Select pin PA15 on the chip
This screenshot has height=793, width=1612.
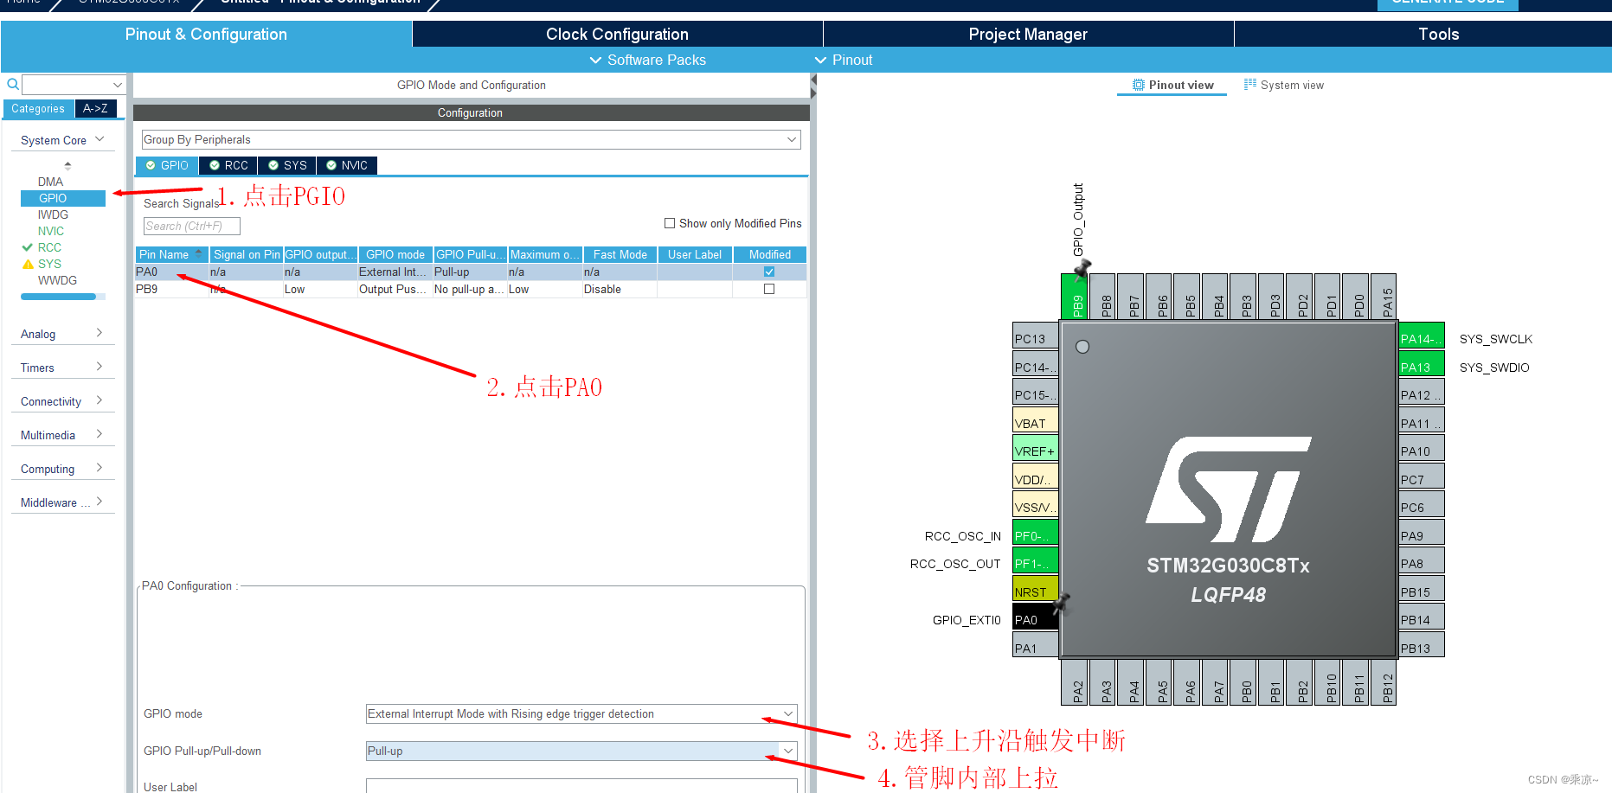(x=1384, y=297)
